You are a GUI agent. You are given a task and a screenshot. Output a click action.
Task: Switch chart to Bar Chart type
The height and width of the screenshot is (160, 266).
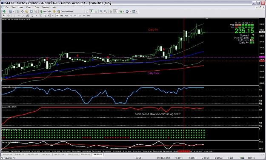click(x=87, y=11)
